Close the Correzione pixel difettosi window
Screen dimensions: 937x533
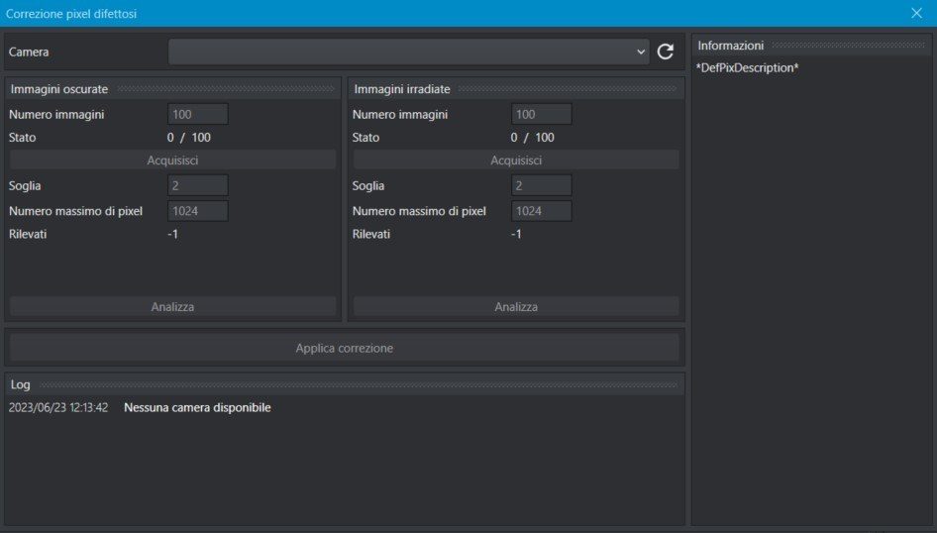916,13
